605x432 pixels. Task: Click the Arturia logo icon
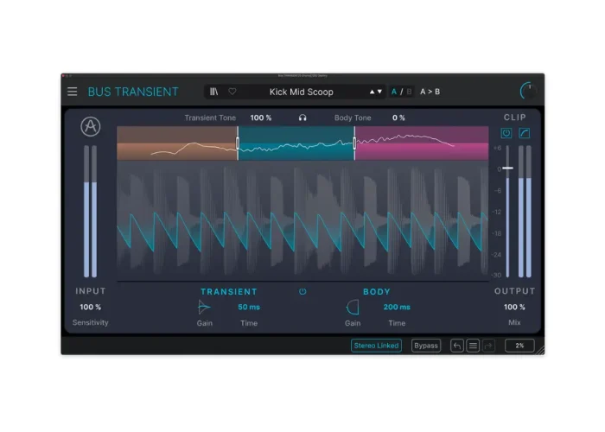(x=91, y=126)
